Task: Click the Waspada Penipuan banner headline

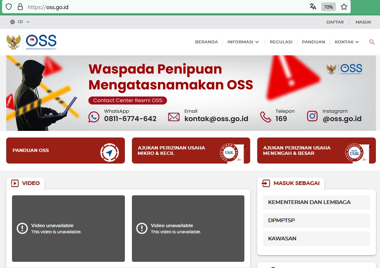Action: (171, 77)
